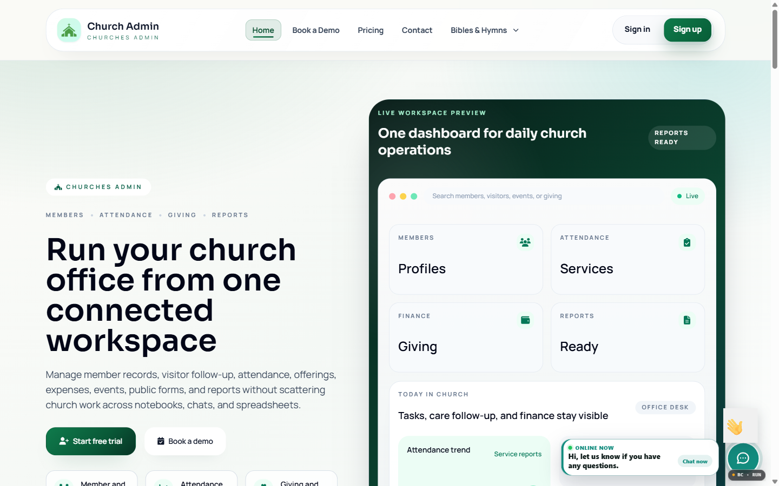The width and height of the screenshot is (779, 486).
Task: Click the green window dot
Action: click(x=414, y=196)
